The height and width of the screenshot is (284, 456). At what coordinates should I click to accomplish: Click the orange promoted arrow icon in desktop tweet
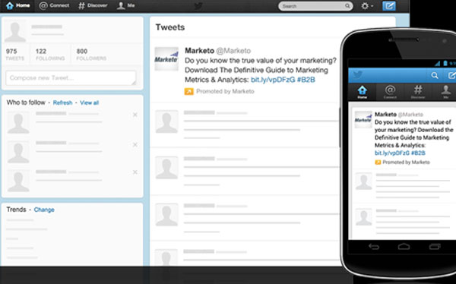click(x=188, y=92)
